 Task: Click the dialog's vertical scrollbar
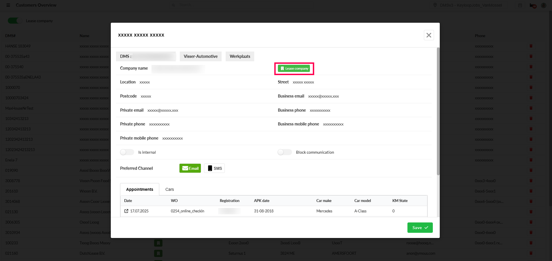pos(438,112)
